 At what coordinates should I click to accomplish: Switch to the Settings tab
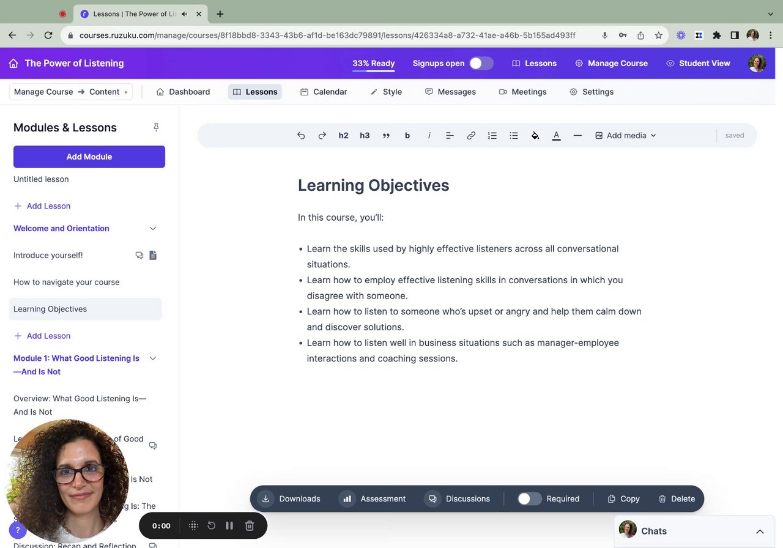[592, 92]
